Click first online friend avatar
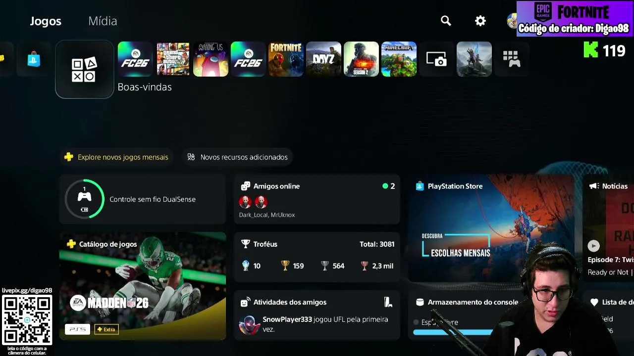 245,202
